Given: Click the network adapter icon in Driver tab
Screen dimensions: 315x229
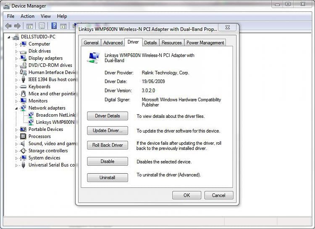Looking at the screenshot, I should tap(93, 58).
